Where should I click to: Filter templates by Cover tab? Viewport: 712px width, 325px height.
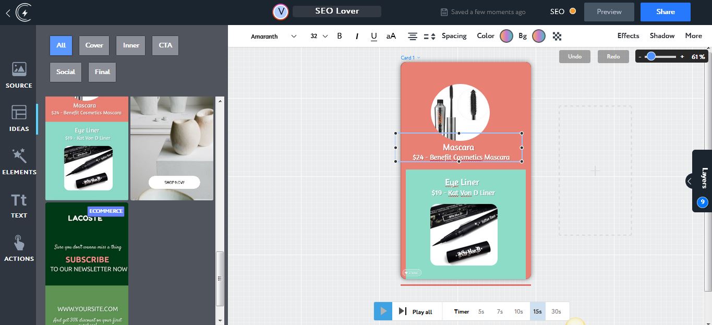point(94,45)
